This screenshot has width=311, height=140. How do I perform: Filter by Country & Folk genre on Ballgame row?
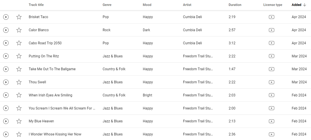click(114, 69)
